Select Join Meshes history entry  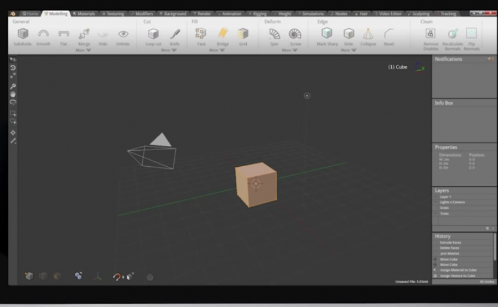click(x=463, y=253)
